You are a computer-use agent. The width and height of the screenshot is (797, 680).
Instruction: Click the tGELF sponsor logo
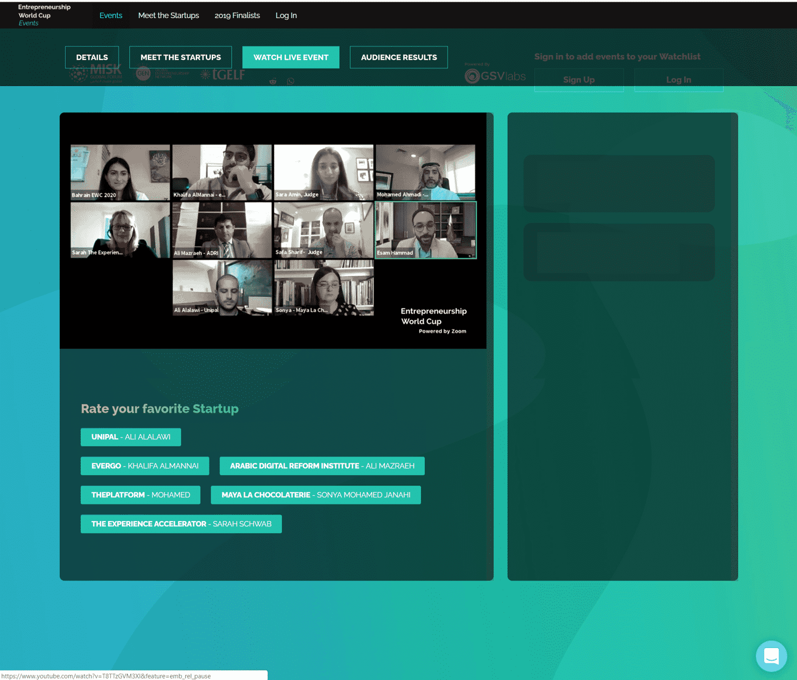point(223,74)
